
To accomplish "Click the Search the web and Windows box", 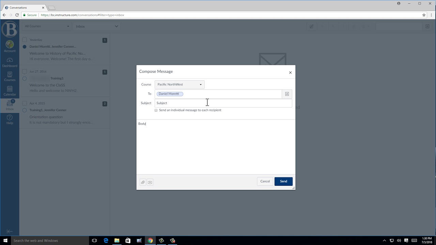I will tap(50, 241).
